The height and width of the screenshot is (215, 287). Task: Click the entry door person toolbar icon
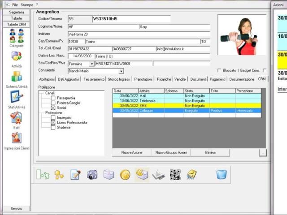[x=43, y=175]
